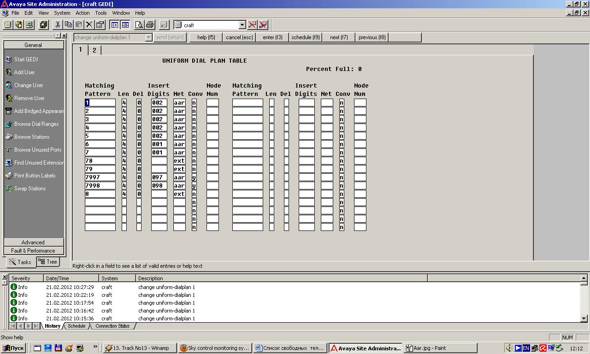Click the help (f5) button
590x354 pixels.
point(206,37)
